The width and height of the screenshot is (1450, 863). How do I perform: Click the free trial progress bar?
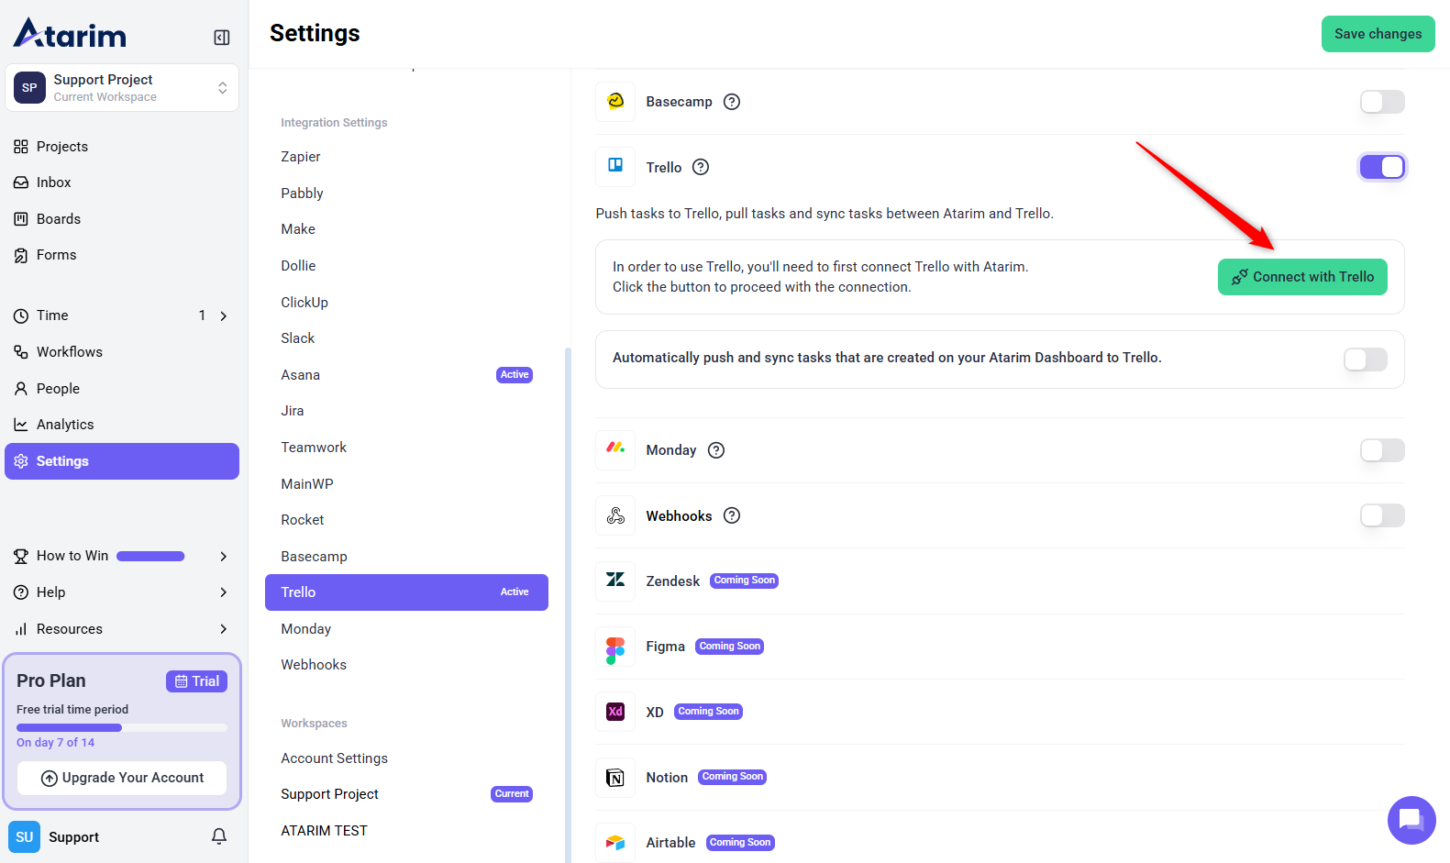coord(122,728)
